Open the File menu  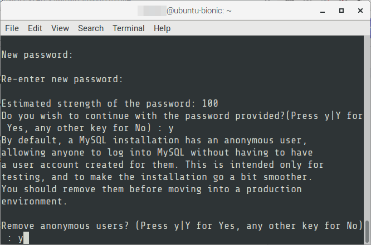(12, 28)
